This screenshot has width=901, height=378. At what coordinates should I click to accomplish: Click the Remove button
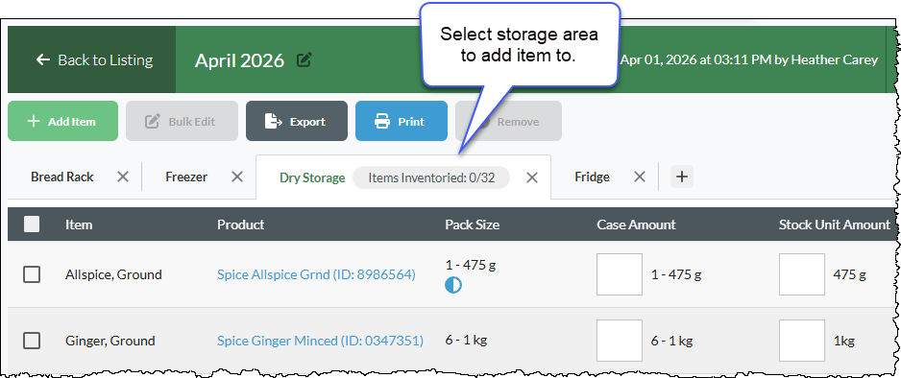coord(508,121)
